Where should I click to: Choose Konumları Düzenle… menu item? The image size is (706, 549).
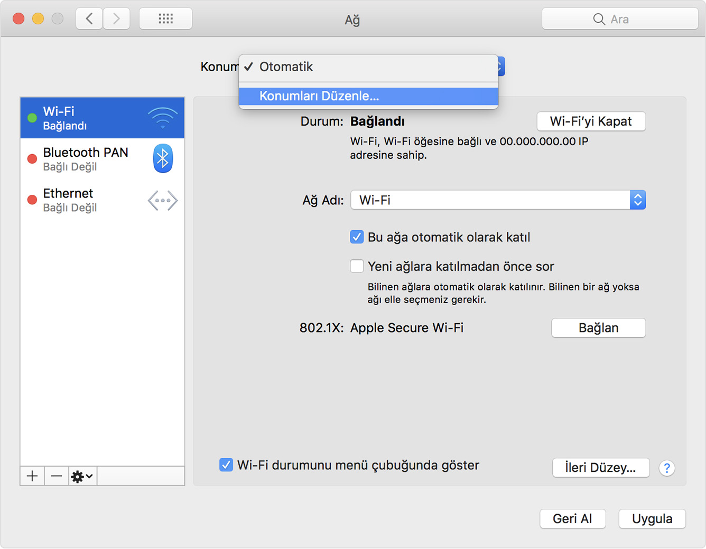[368, 96]
